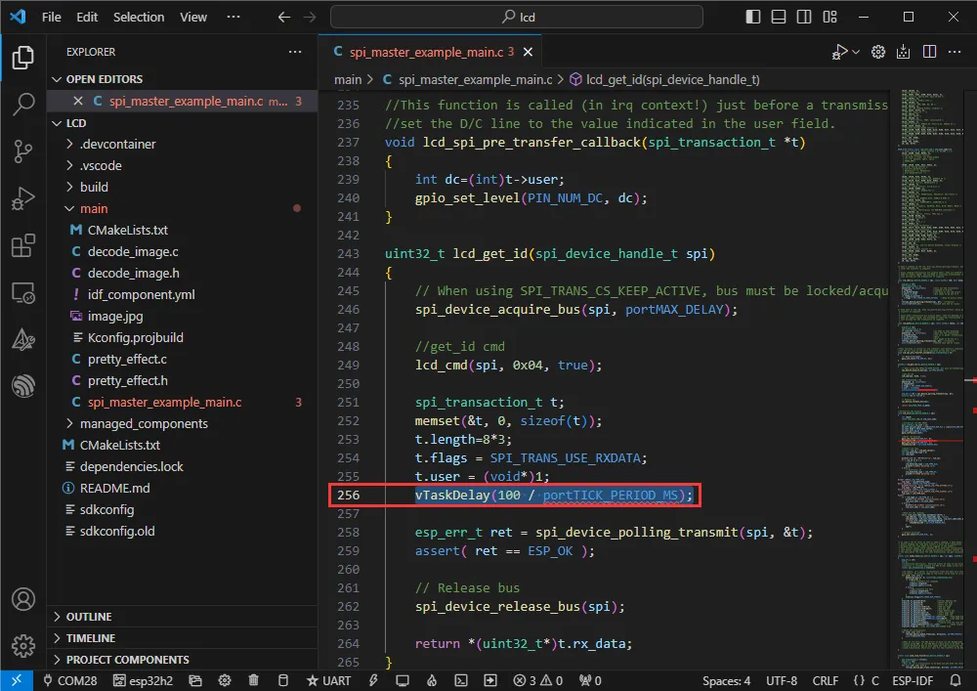Expand the OUTLINE section
The image size is (977, 691).
[x=88, y=617]
